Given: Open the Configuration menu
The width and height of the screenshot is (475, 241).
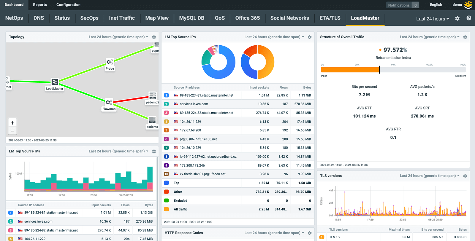Looking at the screenshot, I should pos(68,5).
